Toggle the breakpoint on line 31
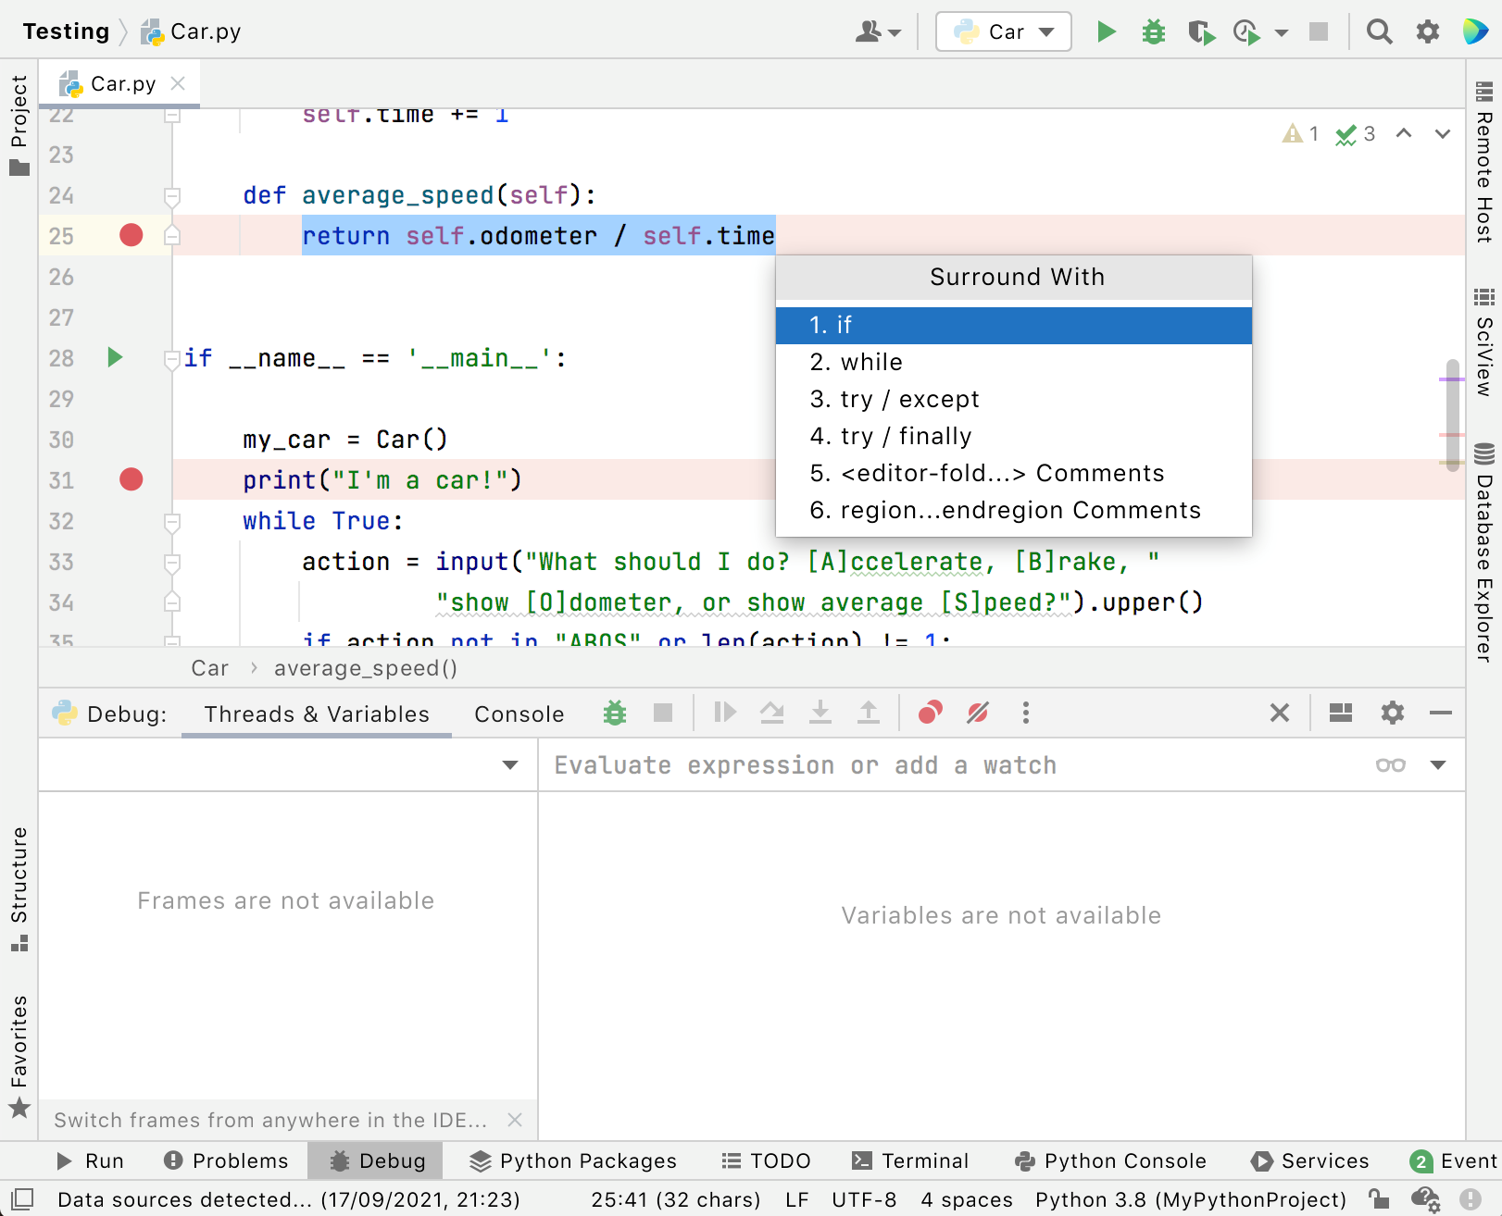The width and height of the screenshot is (1502, 1216). [x=131, y=479]
